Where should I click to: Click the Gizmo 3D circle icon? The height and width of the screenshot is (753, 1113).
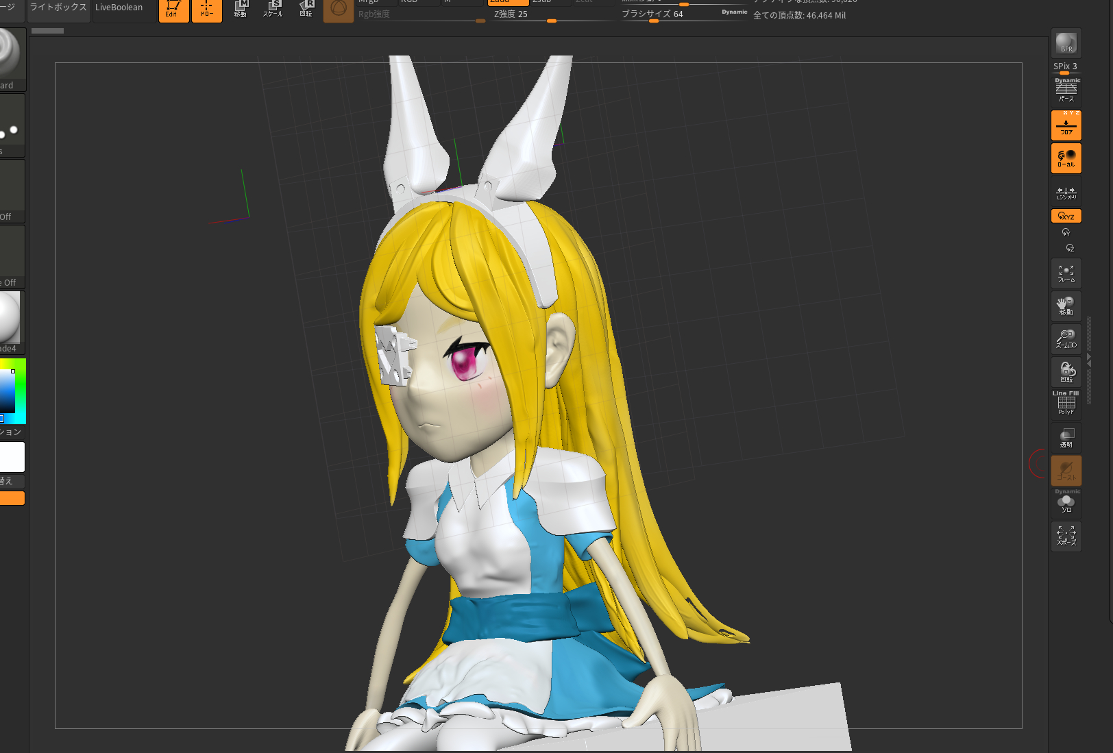339,10
